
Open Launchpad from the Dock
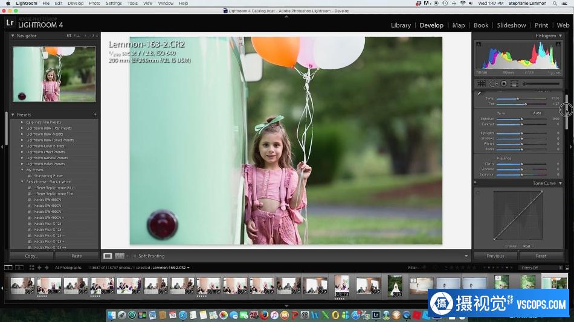pos(122,315)
